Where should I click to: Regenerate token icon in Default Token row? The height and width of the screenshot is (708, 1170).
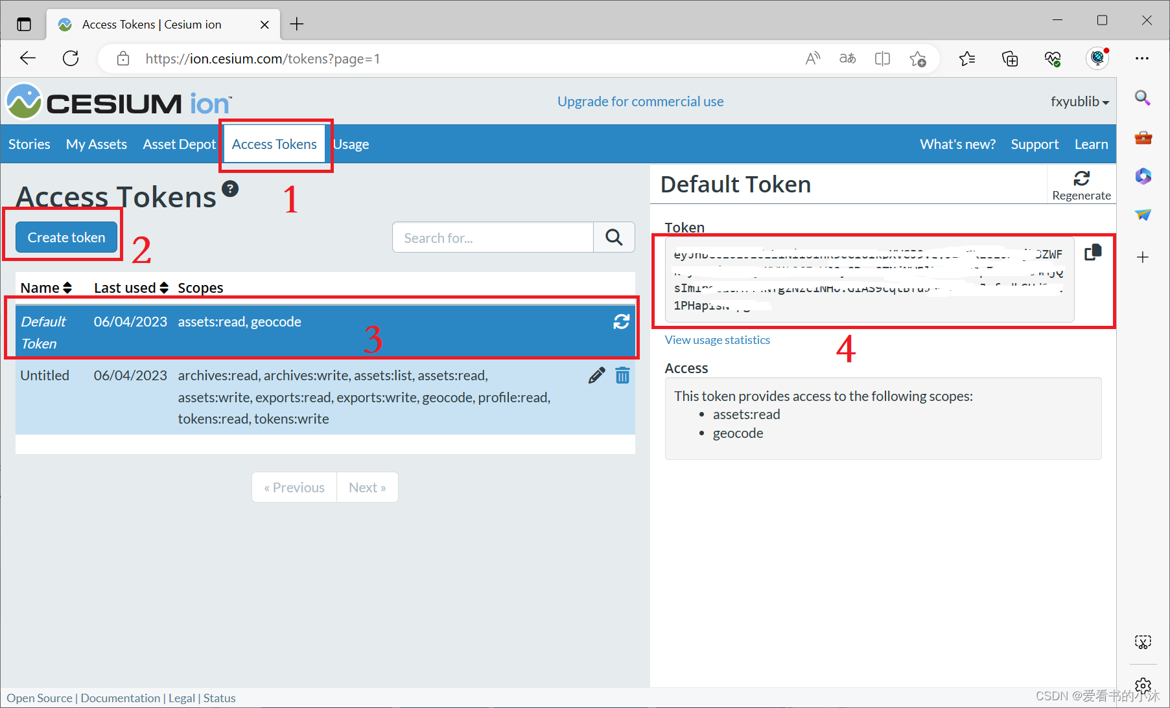coord(622,321)
